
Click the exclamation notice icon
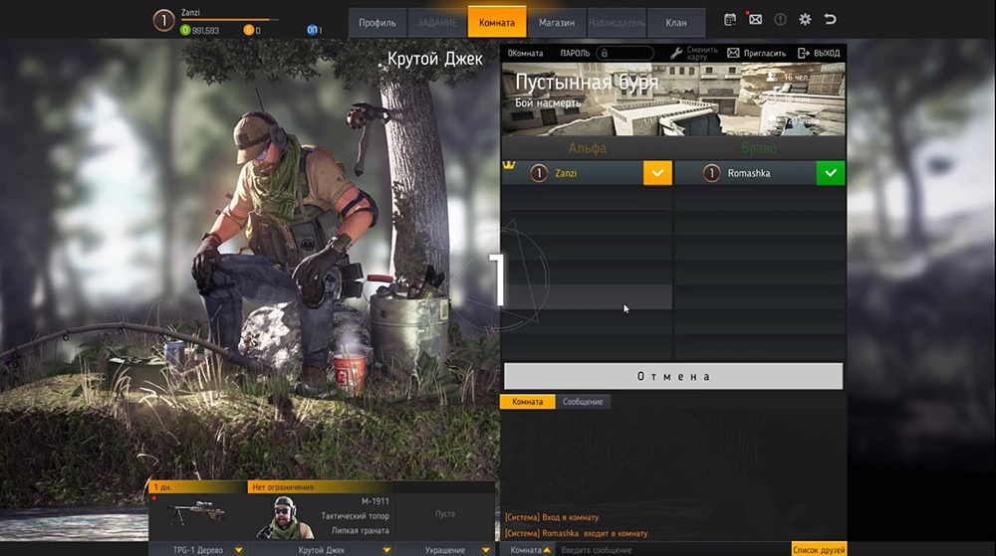click(x=780, y=20)
